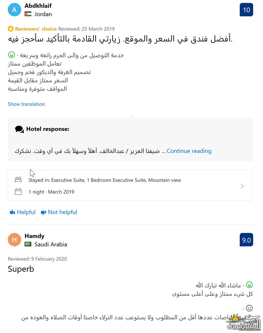Image resolution: width=263 pixels, height=333 pixels.
Task: Click the sad face icon in Hamdy's review
Action: point(249,308)
